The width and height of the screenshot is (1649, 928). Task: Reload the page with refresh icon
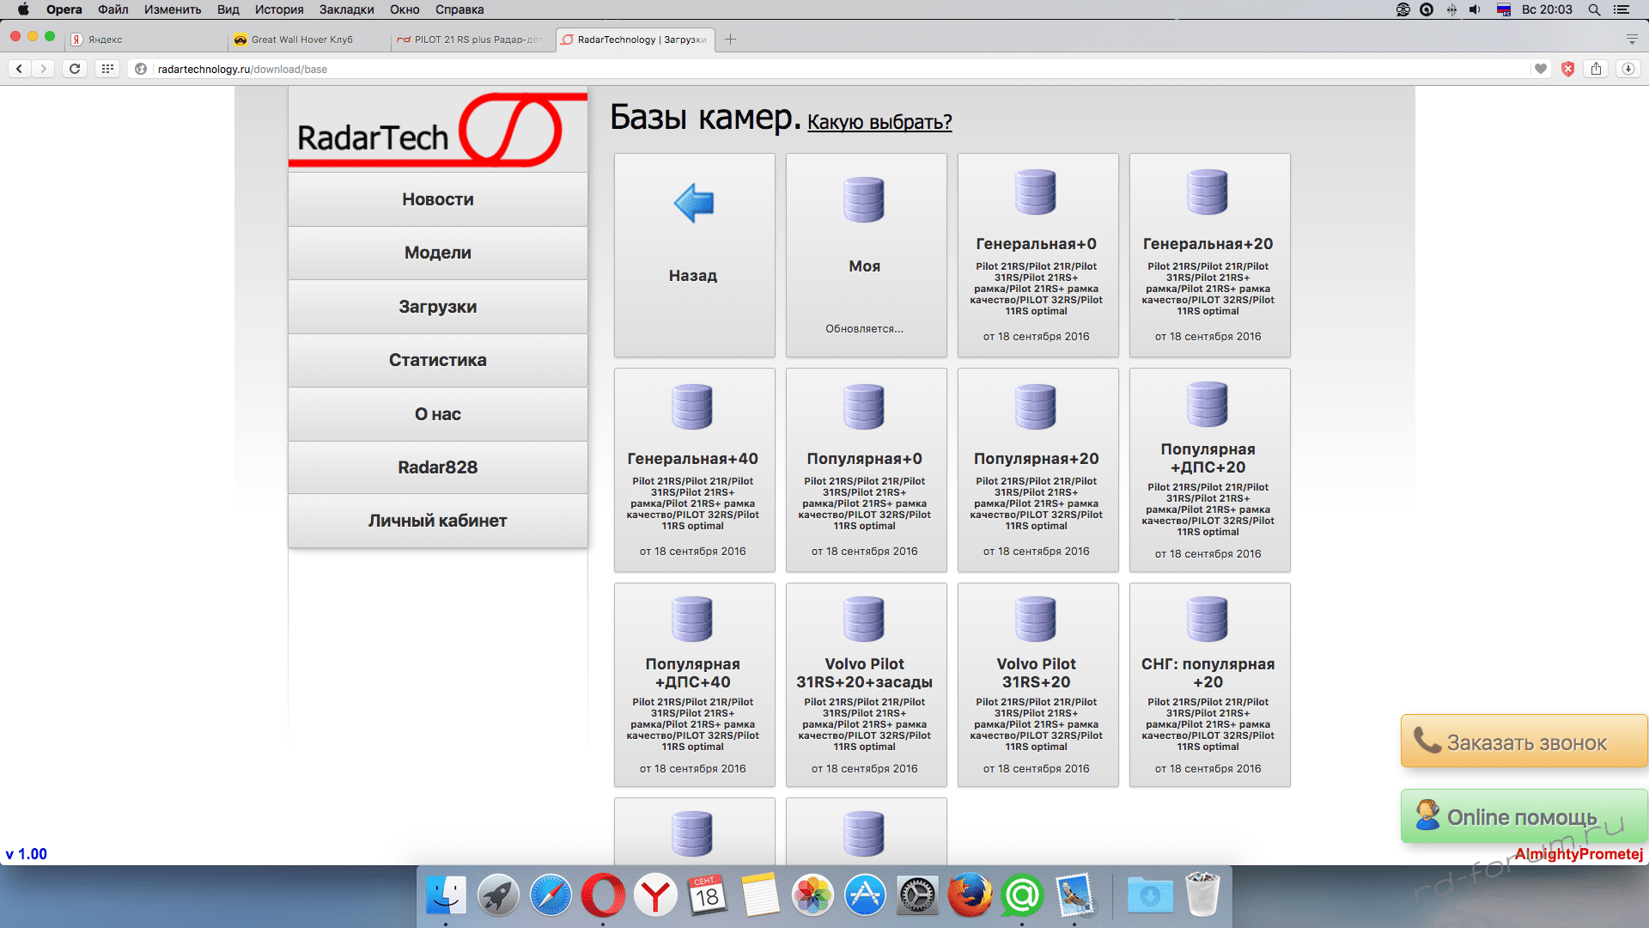(75, 69)
